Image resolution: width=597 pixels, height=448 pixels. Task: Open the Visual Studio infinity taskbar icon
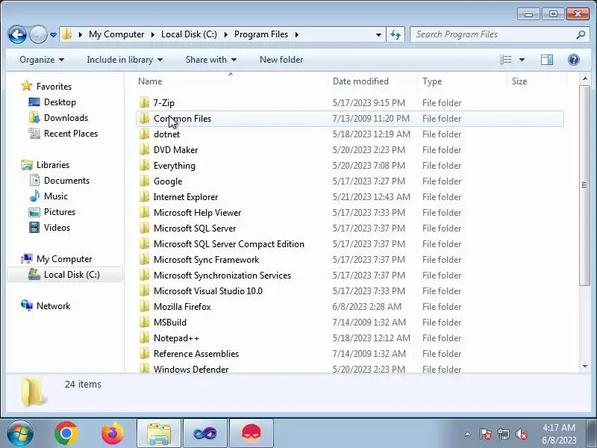pos(204,434)
